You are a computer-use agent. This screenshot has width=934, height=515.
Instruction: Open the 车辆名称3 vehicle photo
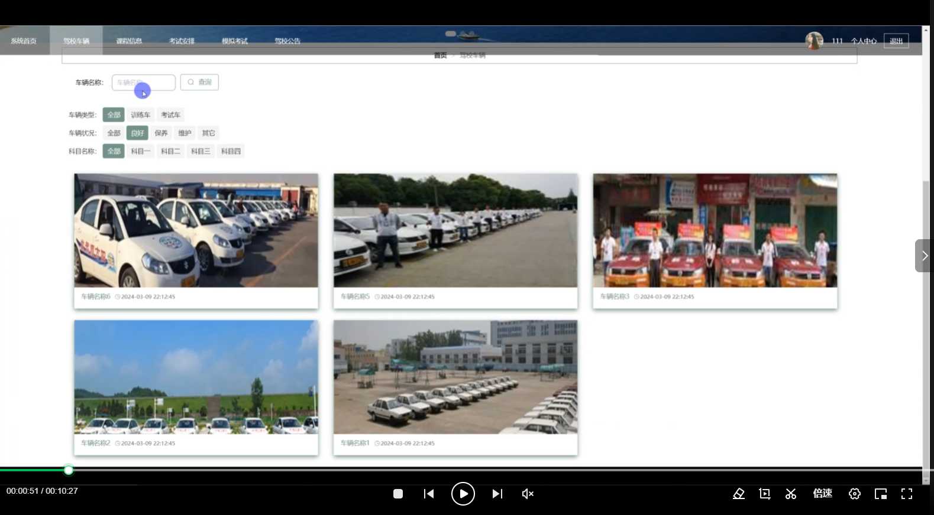pyautogui.click(x=715, y=230)
